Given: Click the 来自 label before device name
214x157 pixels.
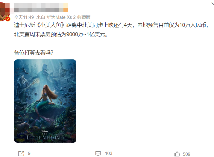Looking at the screenshot, I should pyautogui.click(x=41, y=17).
